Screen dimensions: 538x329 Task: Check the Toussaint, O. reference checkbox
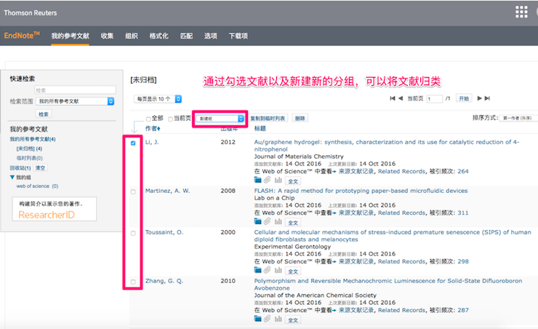click(x=133, y=233)
